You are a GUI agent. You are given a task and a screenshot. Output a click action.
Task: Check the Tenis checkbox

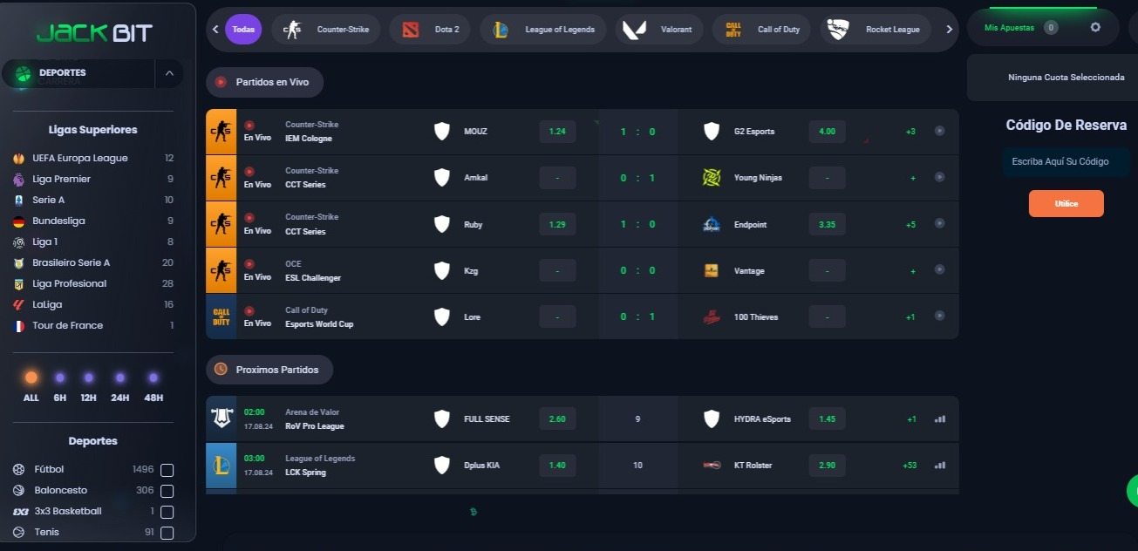pos(167,533)
